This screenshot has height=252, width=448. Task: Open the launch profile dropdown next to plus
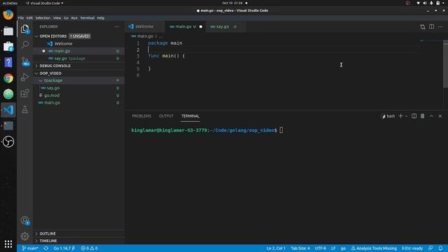coord(406,116)
